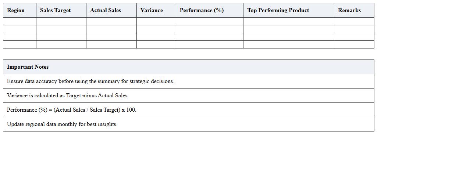Click the Performance (%) column header

point(202,10)
